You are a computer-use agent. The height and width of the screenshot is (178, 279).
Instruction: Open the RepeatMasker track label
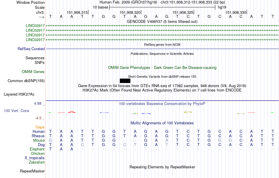coord(32,171)
